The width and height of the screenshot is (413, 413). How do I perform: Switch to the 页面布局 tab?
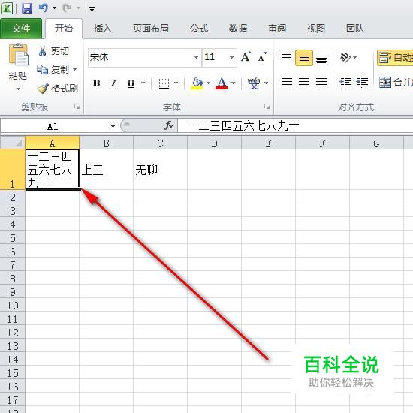click(150, 29)
